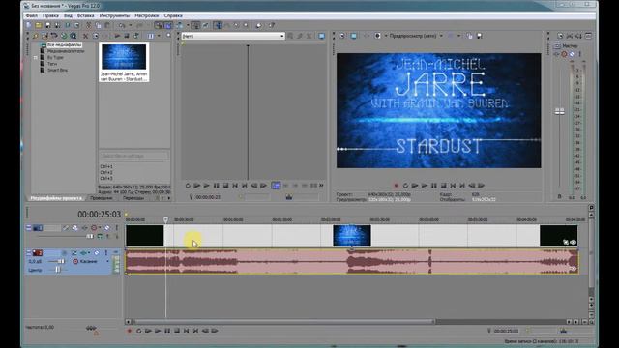Toggle Mute on the audio track
The height and width of the screenshot is (348, 619).
click(97, 253)
